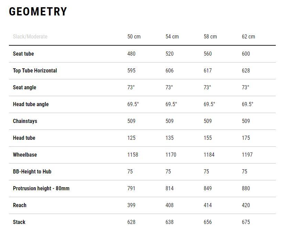The image size is (284, 237).
Task: Click the Head tube angle row label
Action: coord(31,104)
